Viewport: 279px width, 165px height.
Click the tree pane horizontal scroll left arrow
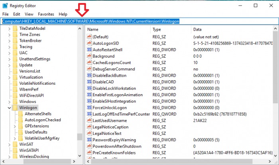pos(3,161)
